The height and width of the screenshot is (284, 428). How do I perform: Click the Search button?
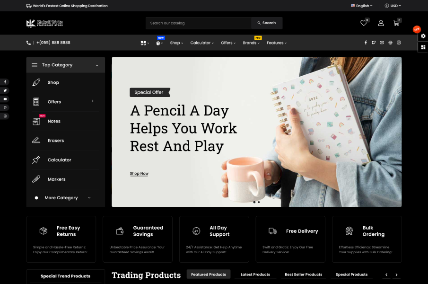(x=267, y=23)
